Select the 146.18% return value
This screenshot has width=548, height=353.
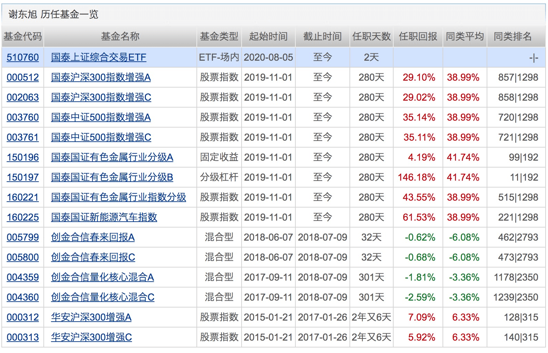point(417,177)
